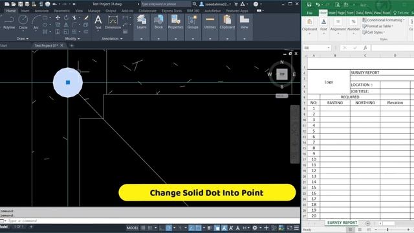414x233 pixels.
Task: Expand the Modify panel dropdown
Action: 72,39
